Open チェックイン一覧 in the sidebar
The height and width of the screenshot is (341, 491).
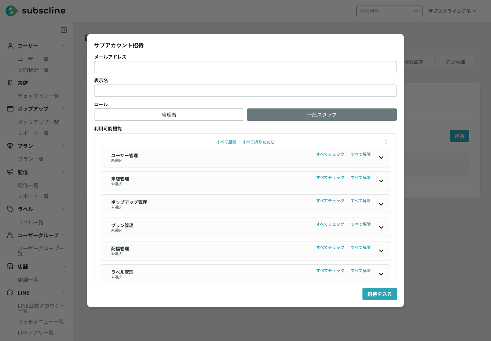coord(38,96)
